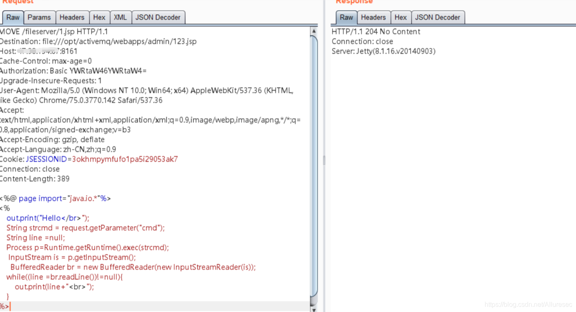Viewport: 576px width, 312px height.
Task: Open the request JSON Decoder tab
Action: coord(158,17)
